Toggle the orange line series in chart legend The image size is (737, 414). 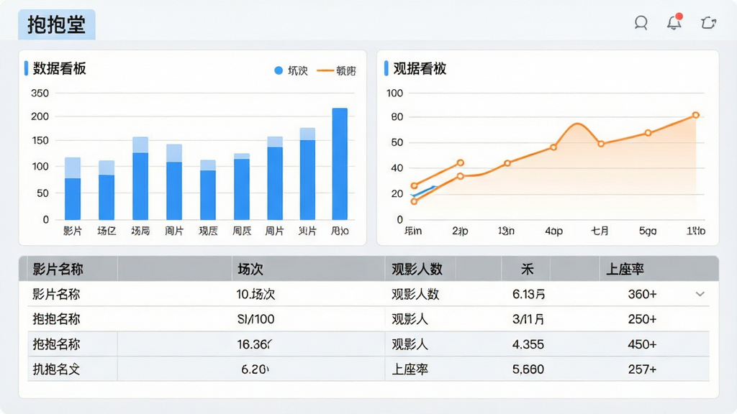click(x=336, y=70)
